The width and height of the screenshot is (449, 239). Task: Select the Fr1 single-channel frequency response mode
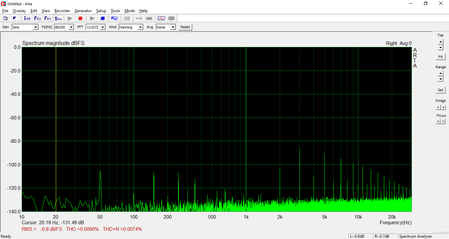(48, 18)
